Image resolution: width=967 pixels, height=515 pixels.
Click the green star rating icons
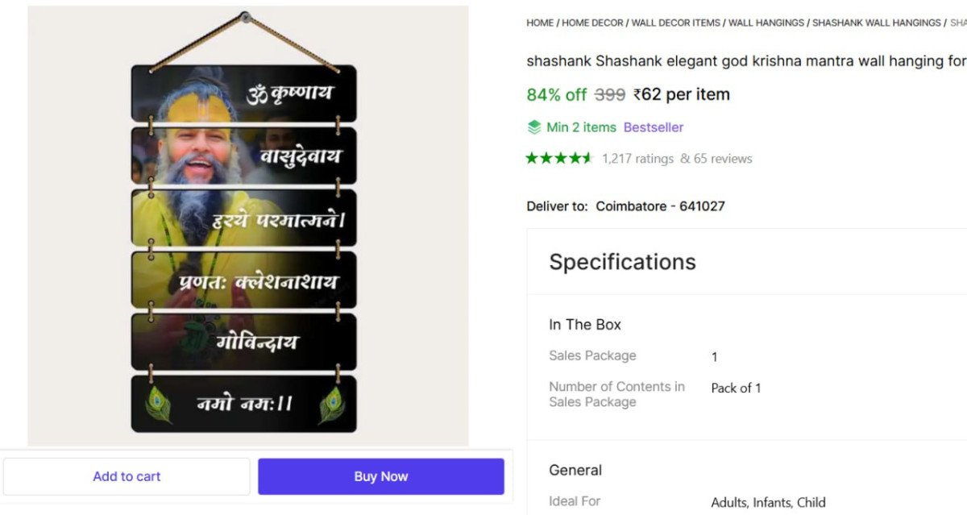tap(558, 158)
